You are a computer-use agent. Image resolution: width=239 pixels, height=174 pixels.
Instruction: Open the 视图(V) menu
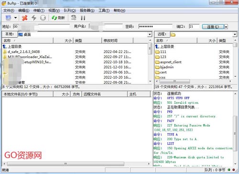tap(54, 10)
